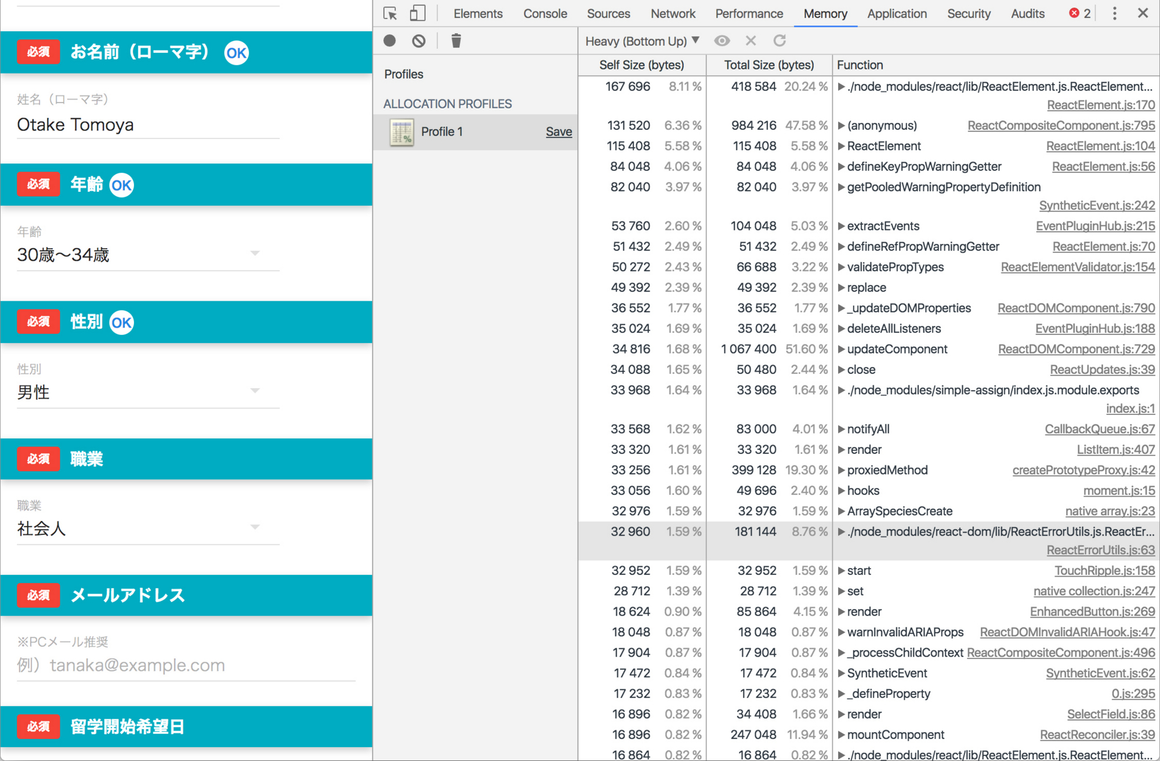This screenshot has width=1160, height=761.
Task: Click the email address input field
Action: [x=186, y=665]
